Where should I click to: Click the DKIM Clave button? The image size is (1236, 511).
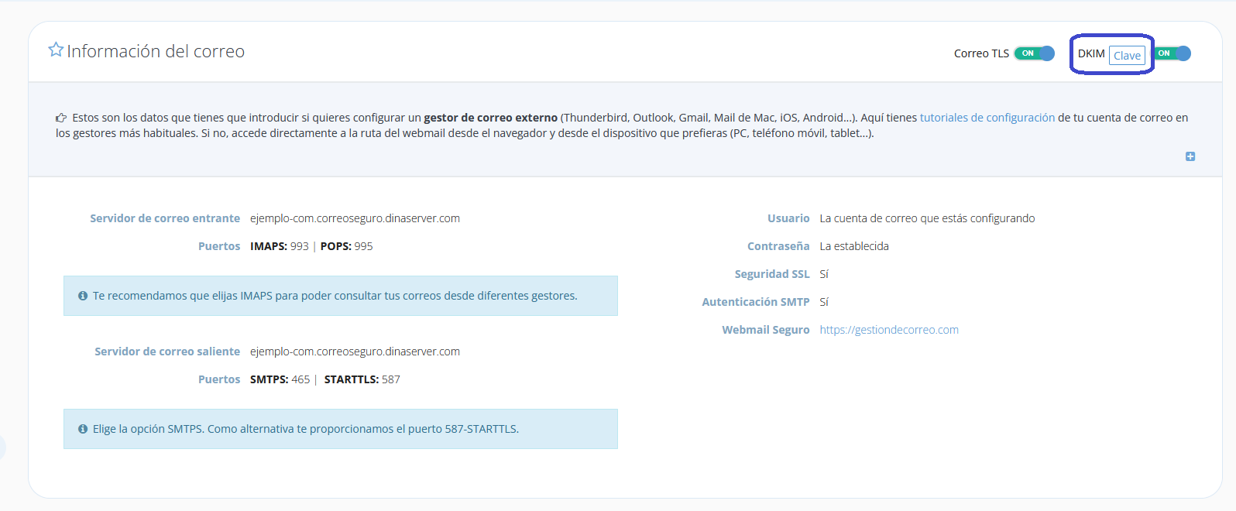(1127, 55)
